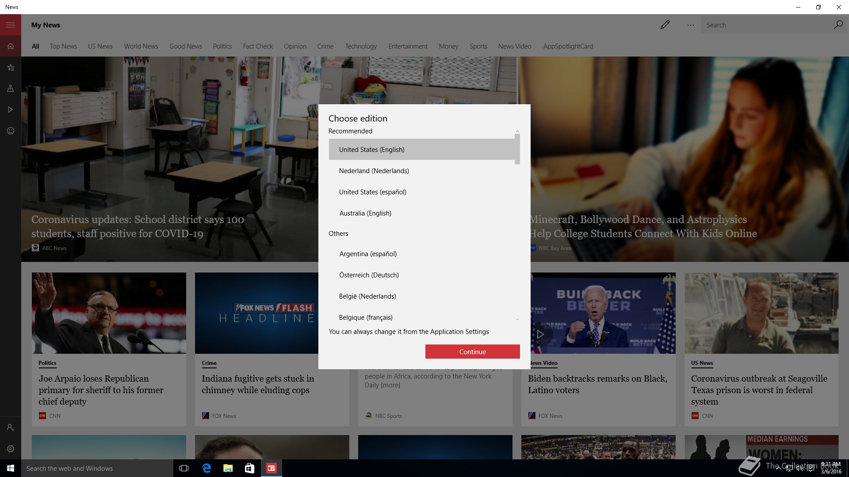Click edition list scroll-down arrow

tap(517, 319)
